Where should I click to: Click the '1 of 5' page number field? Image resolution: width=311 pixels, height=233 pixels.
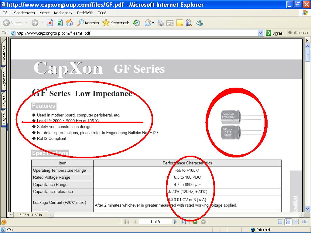[x=155, y=221]
